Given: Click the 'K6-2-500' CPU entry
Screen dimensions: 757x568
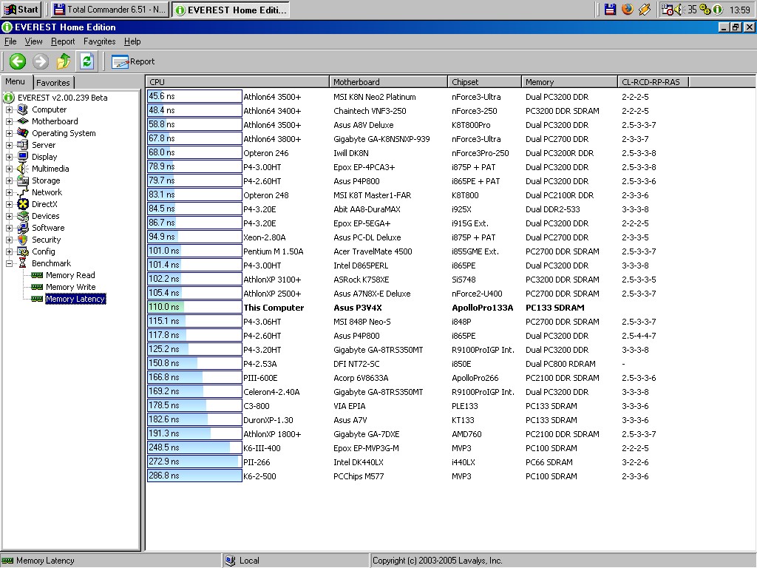Looking at the screenshot, I should pyautogui.click(x=259, y=476).
